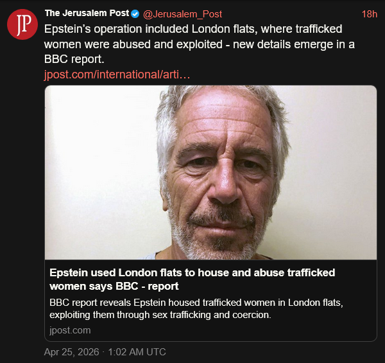Click the jpost.com domain label in card
Viewport: 385px width, 363px height.
point(70,330)
